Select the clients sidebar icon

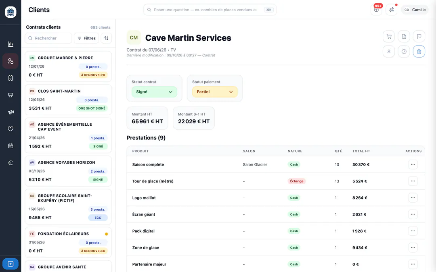(x=10, y=61)
